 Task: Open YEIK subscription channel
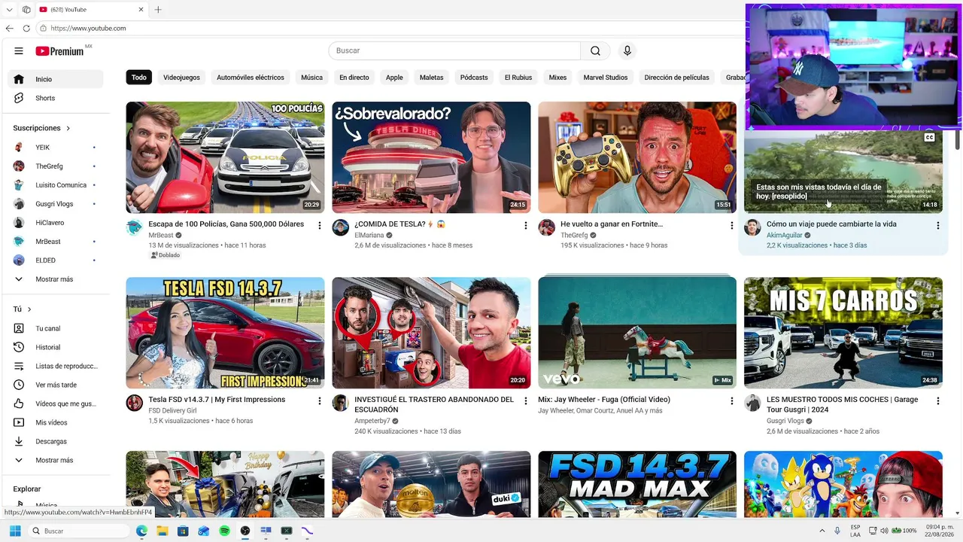tap(56, 148)
